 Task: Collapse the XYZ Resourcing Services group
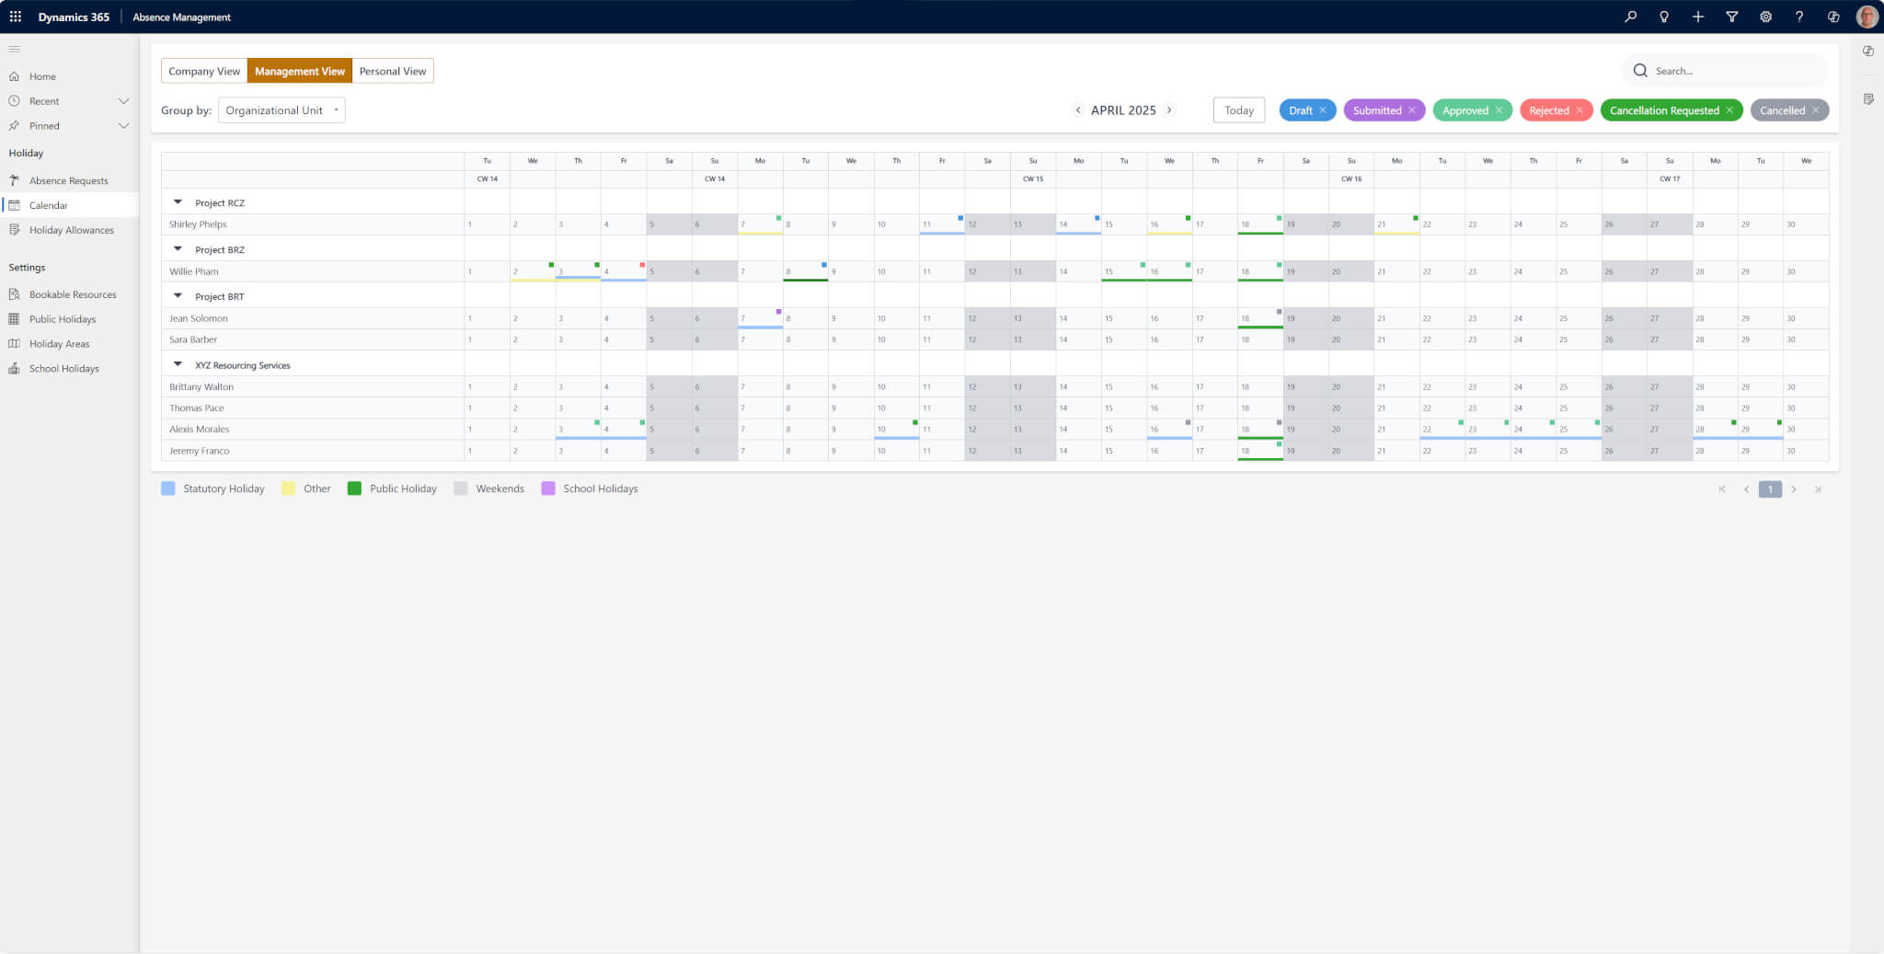(178, 364)
